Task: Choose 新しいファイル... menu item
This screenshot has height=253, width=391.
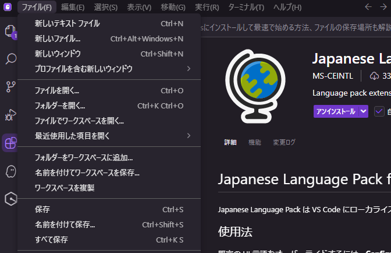Action: [109, 38]
